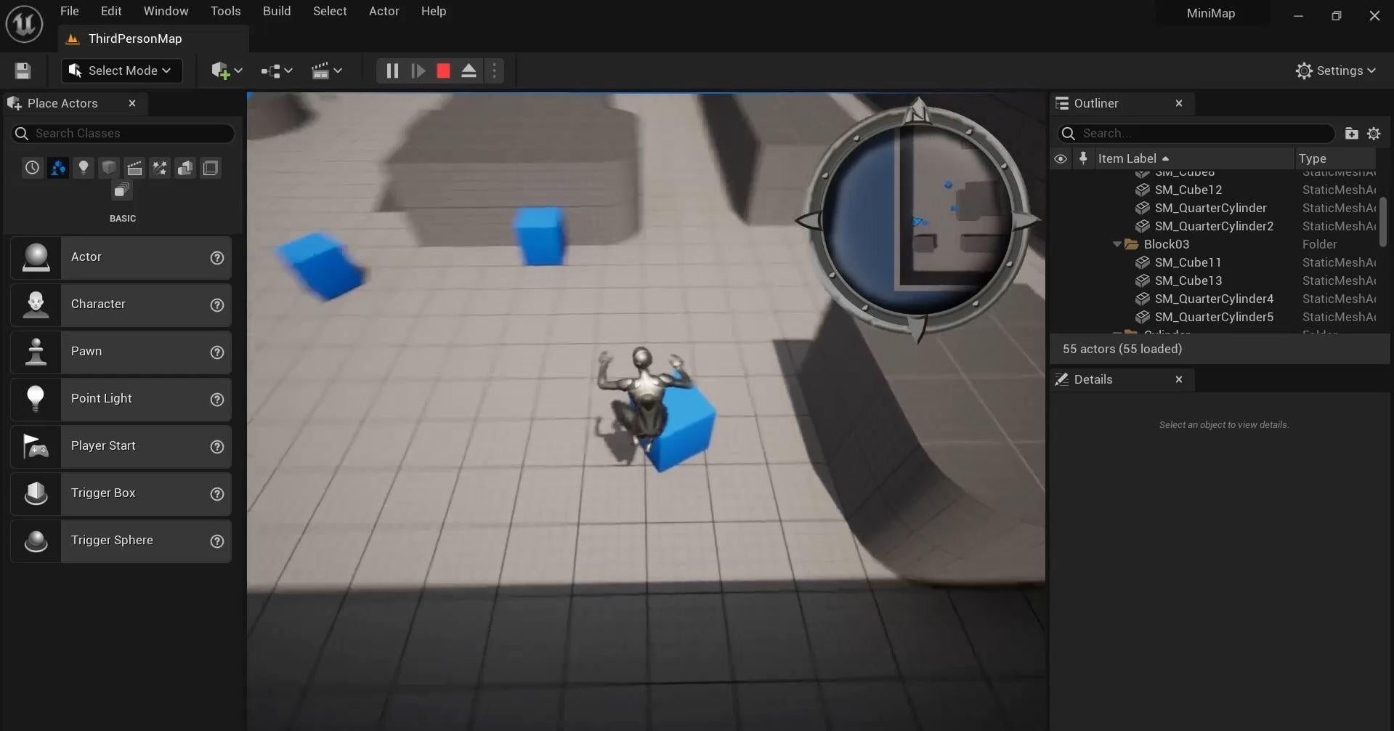
Task: Focus the Outliner search field
Action: coord(1196,133)
